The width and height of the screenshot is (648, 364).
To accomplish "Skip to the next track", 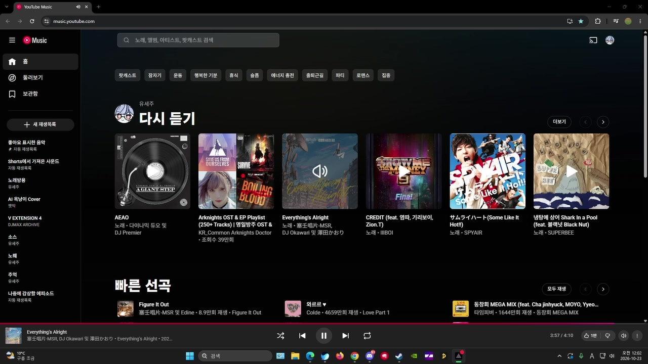I will [345, 336].
